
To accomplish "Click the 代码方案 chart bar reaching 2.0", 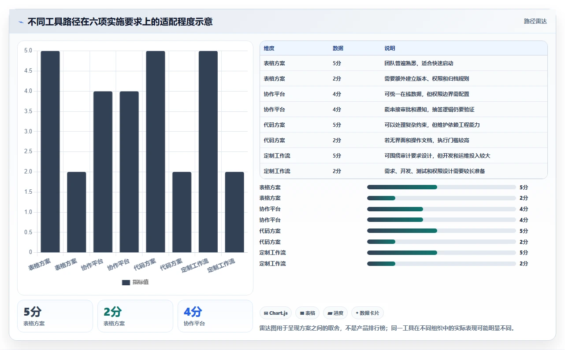I will click(182, 212).
